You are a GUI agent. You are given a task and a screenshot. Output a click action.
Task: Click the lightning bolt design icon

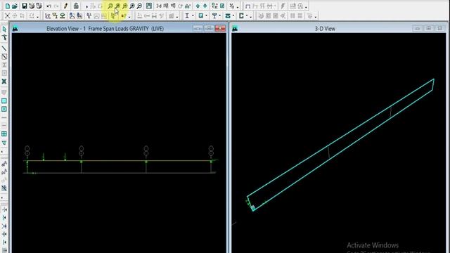pyautogui.click(x=283, y=6)
